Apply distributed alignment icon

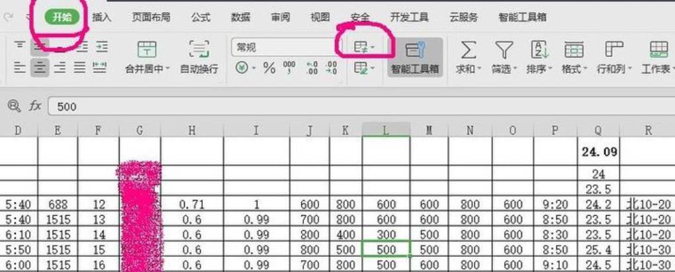(x=100, y=68)
